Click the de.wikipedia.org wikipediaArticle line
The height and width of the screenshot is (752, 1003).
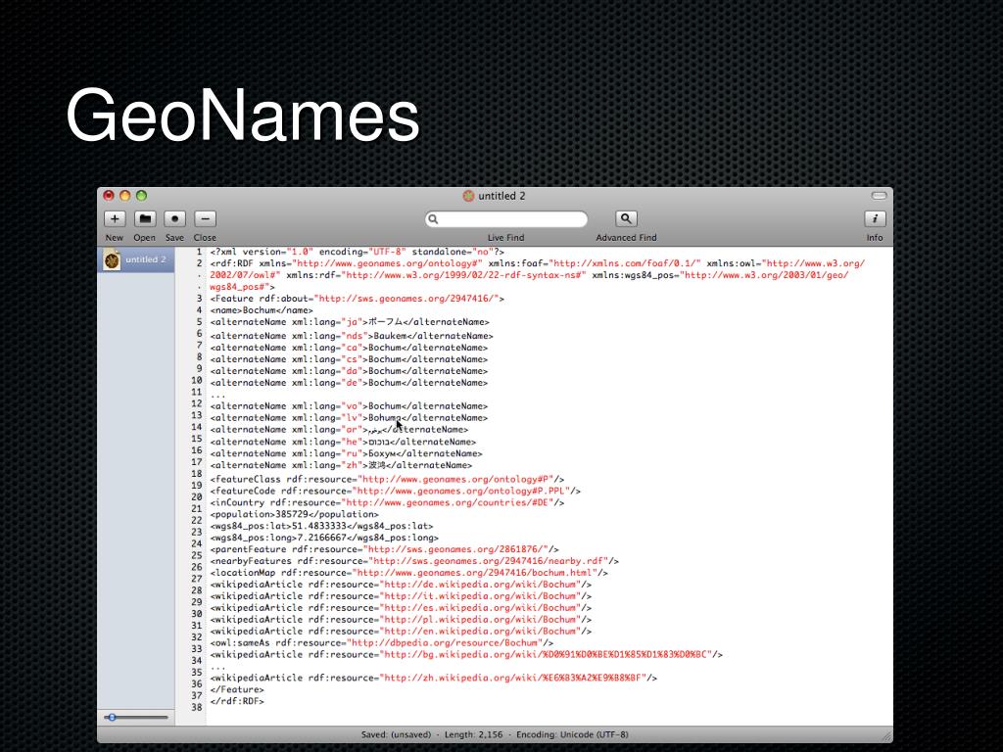pyautogui.click(x=401, y=585)
